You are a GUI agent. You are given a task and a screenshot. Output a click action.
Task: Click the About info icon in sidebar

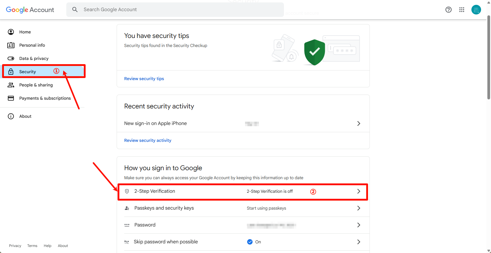pyautogui.click(x=11, y=116)
